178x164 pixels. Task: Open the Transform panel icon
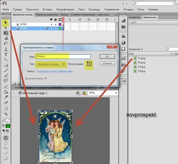[x=123, y=49]
